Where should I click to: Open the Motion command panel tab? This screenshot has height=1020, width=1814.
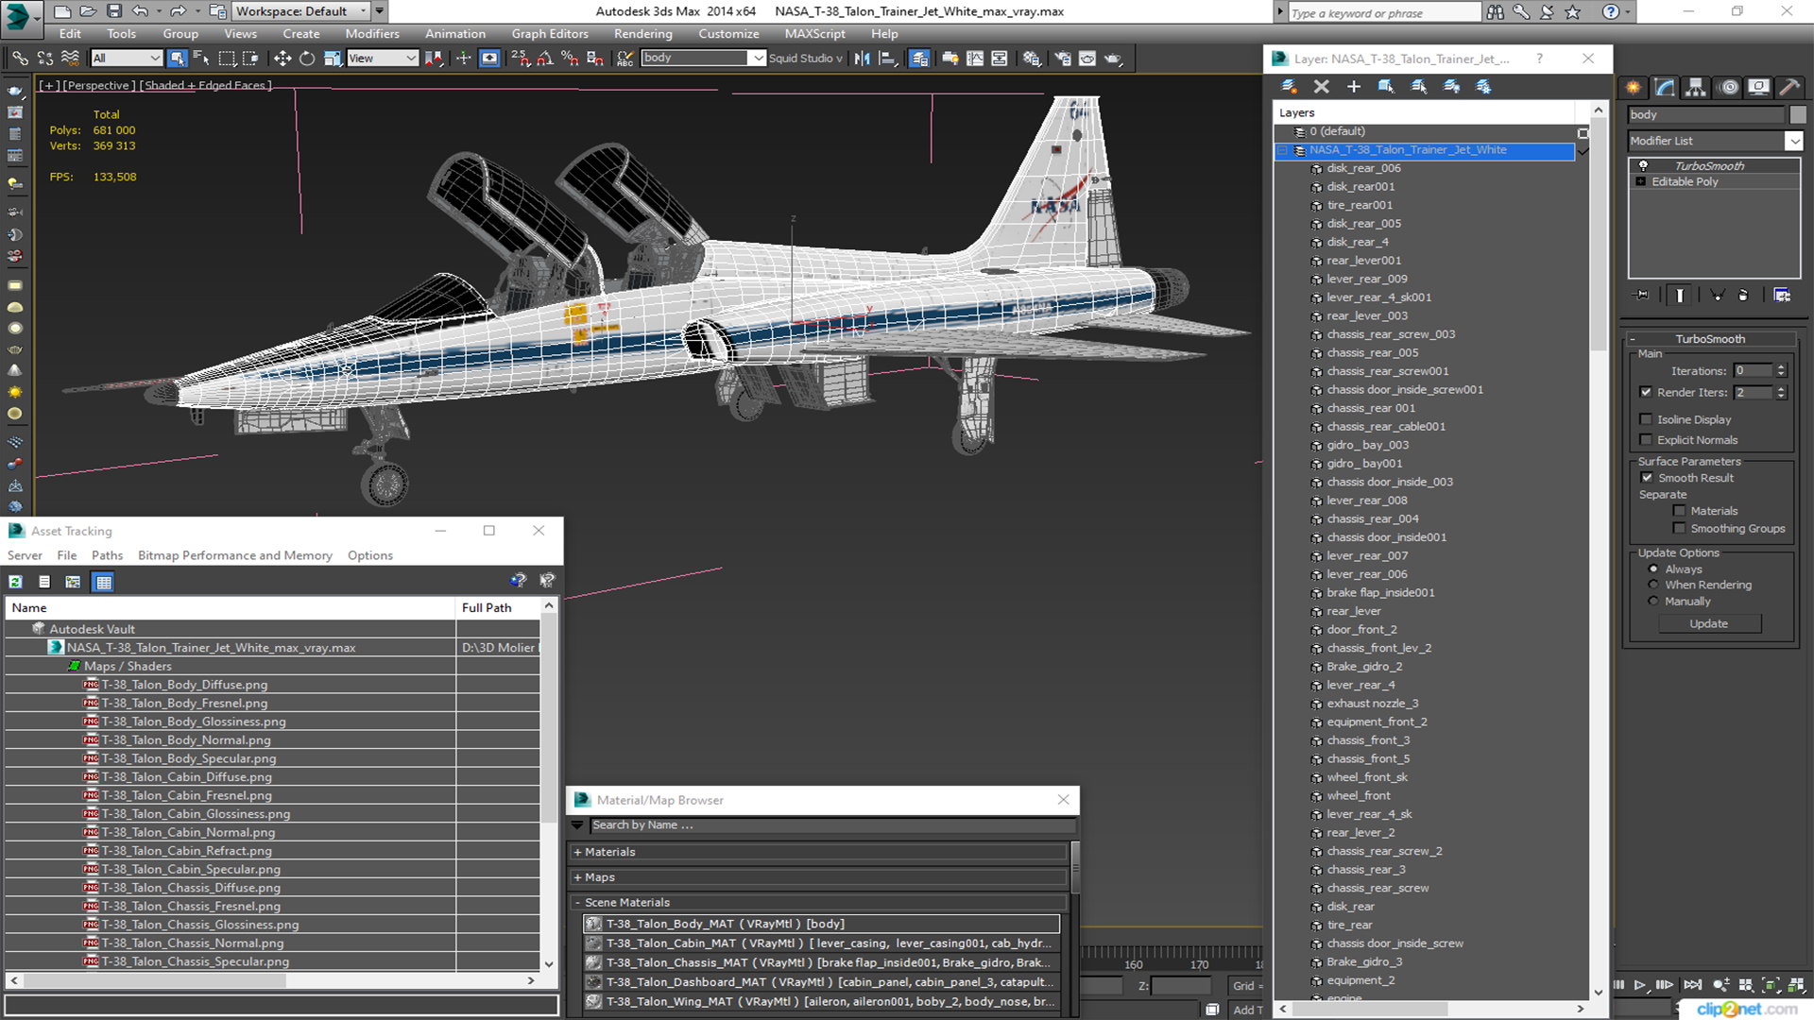(1728, 87)
